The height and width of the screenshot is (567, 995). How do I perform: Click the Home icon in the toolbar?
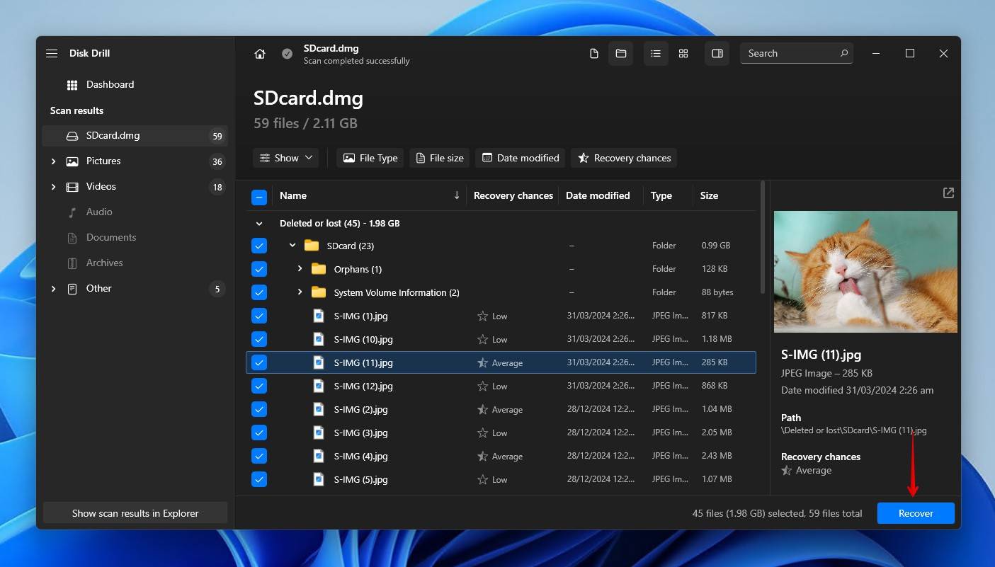tap(260, 54)
